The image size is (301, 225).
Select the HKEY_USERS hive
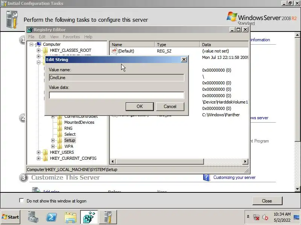pos(62,152)
